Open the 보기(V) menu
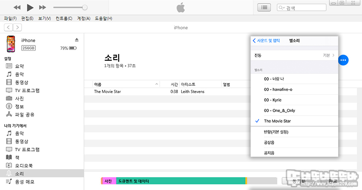Image resolution: width=362 pixels, height=190 pixels. point(45,19)
